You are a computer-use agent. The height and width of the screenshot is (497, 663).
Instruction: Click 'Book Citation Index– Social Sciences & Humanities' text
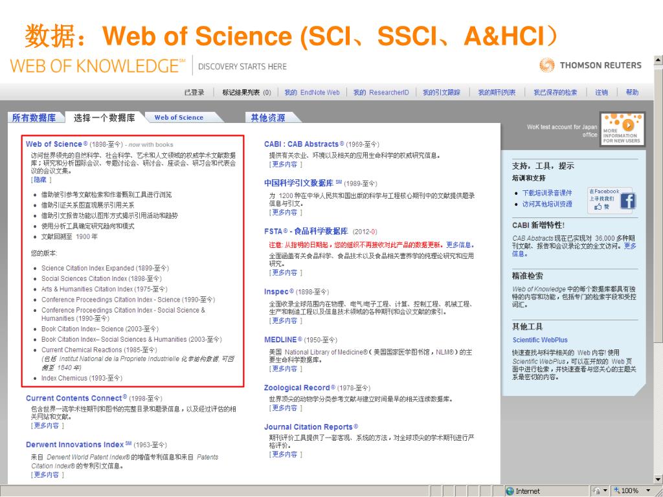(x=114, y=339)
